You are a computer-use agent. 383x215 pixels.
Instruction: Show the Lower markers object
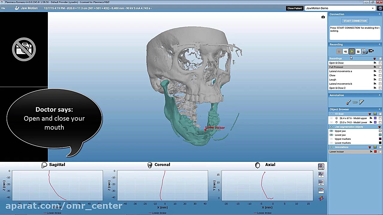click(331, 143)
